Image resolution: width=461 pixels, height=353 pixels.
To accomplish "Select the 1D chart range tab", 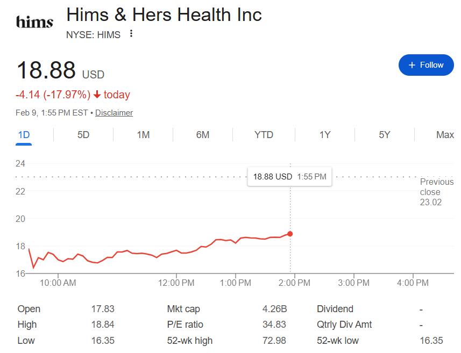I will [x=24, y=135].
